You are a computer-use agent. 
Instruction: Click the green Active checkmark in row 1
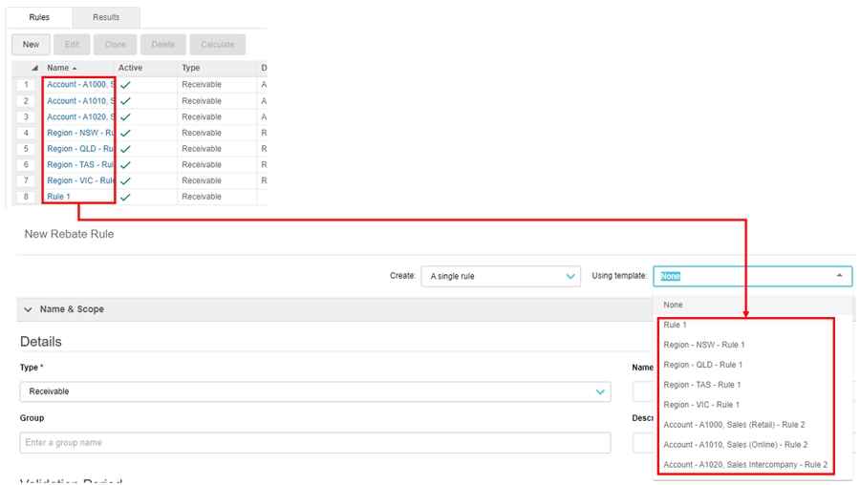[x=125, y=85]
